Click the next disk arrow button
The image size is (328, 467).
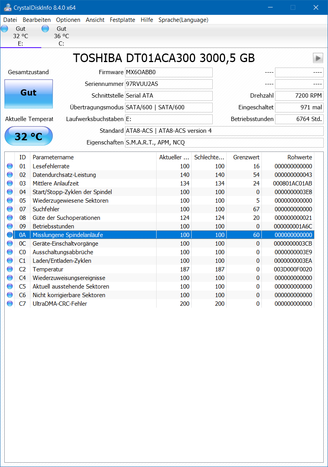point(318,58)
